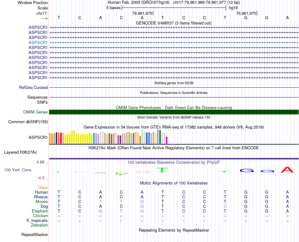Click the RepeatMasker track label
This screenshot has height=242, width=299.
[x=35, y=234]
